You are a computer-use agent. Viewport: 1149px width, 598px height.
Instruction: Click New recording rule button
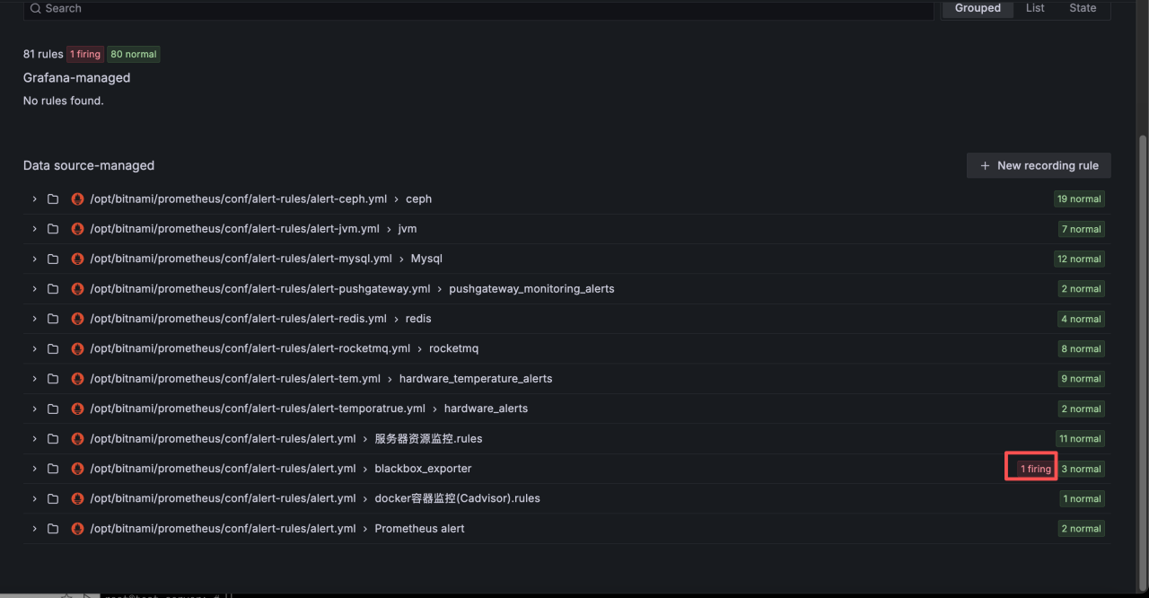pyautogui.click(x=1039, y=165)
